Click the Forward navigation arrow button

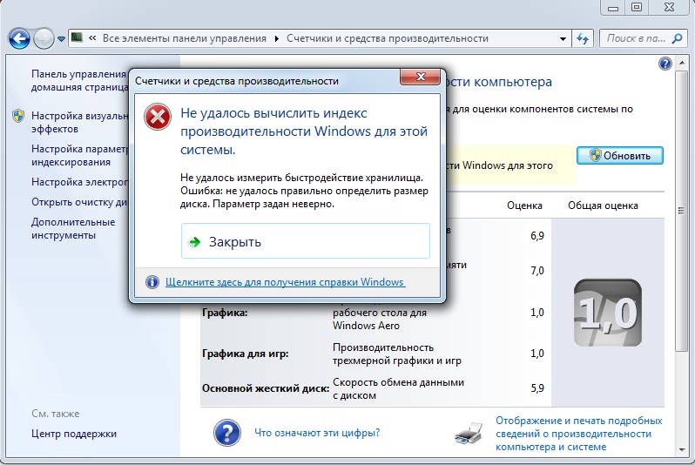[44, 38]
